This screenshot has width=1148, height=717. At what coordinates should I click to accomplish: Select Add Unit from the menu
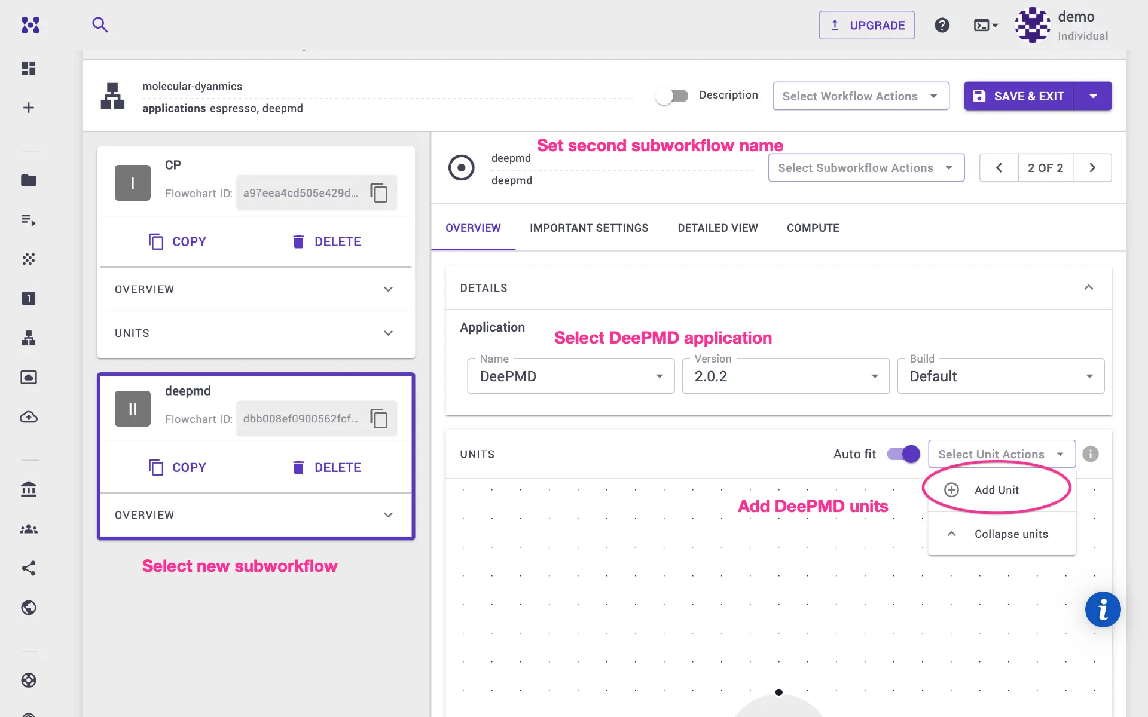996,489
